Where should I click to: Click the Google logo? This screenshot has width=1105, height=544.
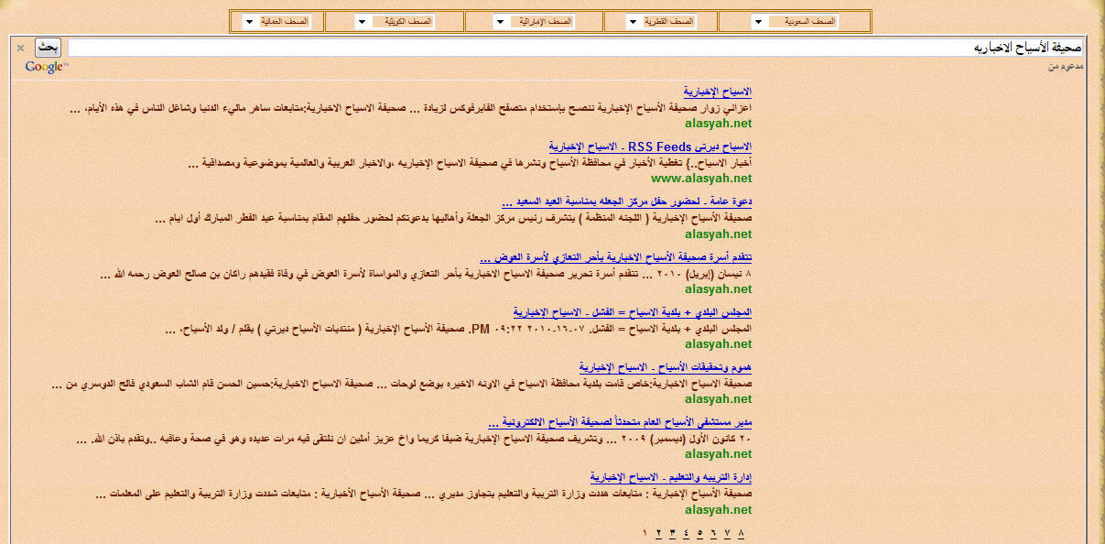(45, 68)
